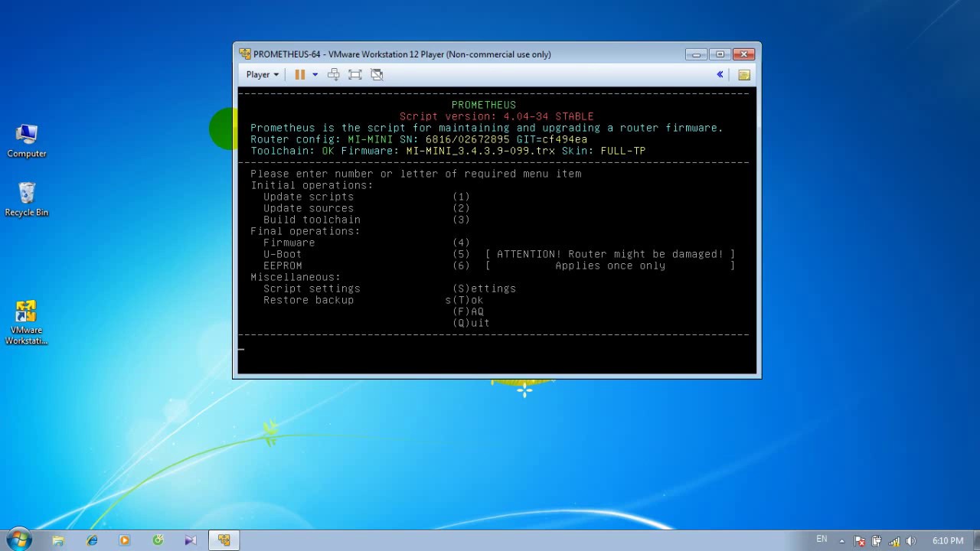Select the Recycle Bin desktop icon

click(27, 200)
